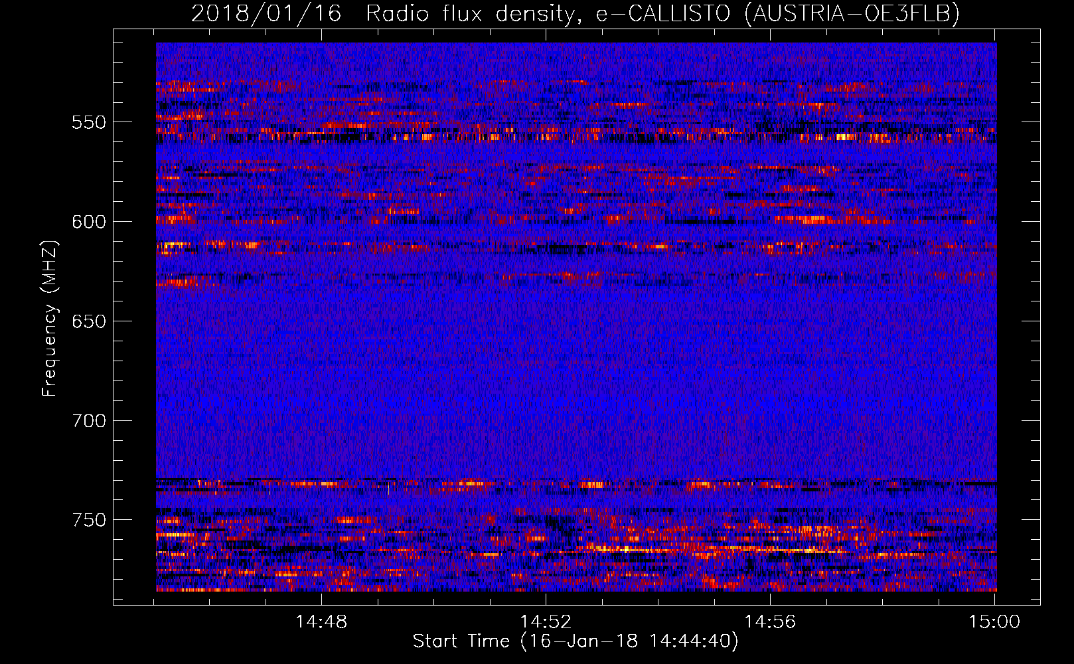This screenshot has width=1074, height=664.
Task: Click the 14:48 time axis label
Action: 321,622
